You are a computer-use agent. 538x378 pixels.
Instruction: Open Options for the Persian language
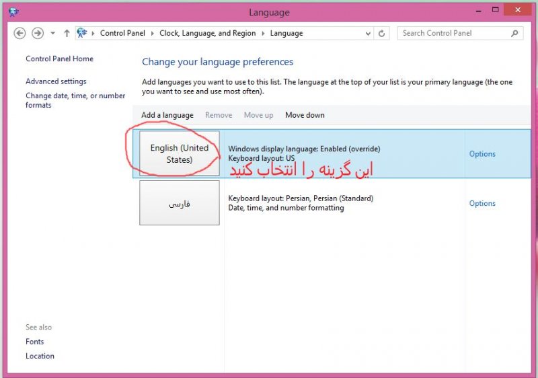482,203
